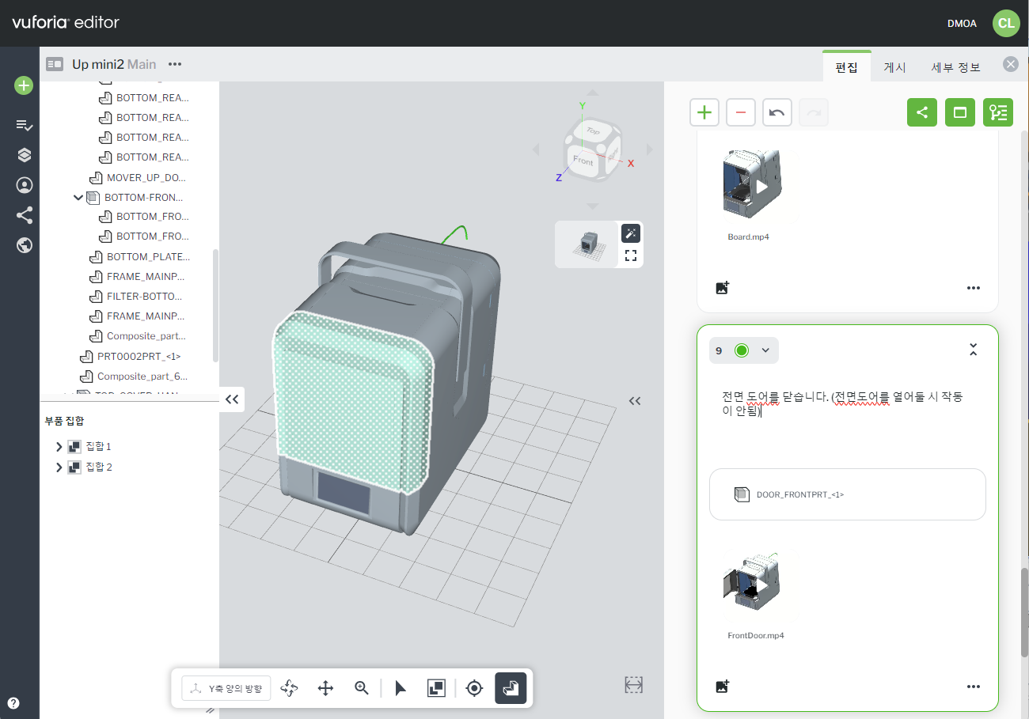The height and width of the screenshot is (719, 1029).
Task: Select the pan move tool in viewport toolbar
Action: (x=325, y=688)
